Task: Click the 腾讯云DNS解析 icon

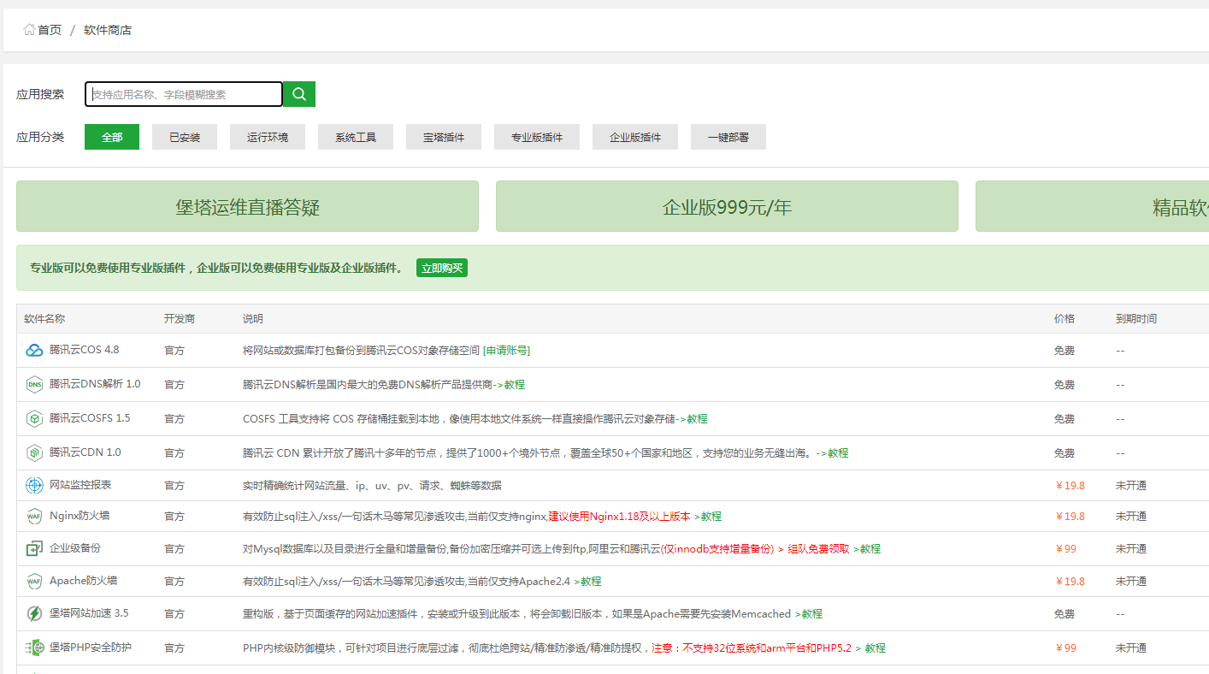Action: 34,384
